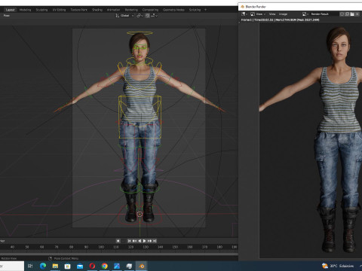Open the View menu in Render window
Image resolution: width=362 pixels, height=271 pixels.
tap(272, 14)
